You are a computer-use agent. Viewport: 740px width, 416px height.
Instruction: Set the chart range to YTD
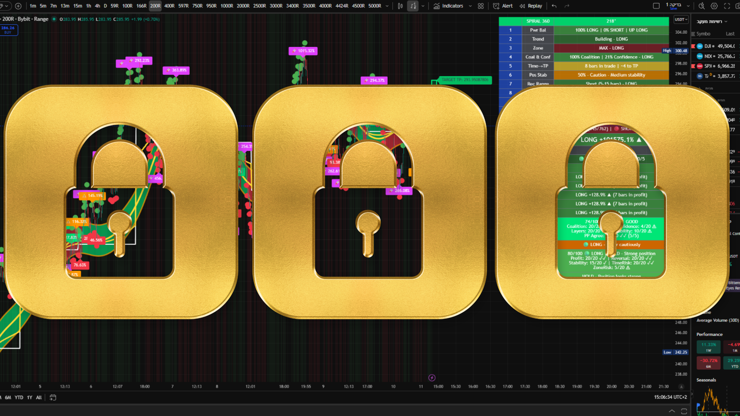[x=19, y=398]
